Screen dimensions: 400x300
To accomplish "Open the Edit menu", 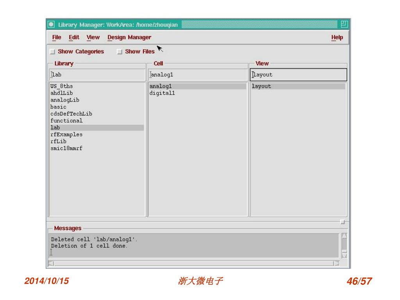I will [x=74, y=37].
